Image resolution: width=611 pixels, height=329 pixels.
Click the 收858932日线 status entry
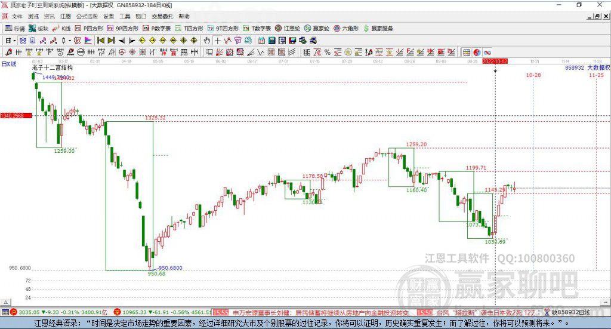point(567,312)
